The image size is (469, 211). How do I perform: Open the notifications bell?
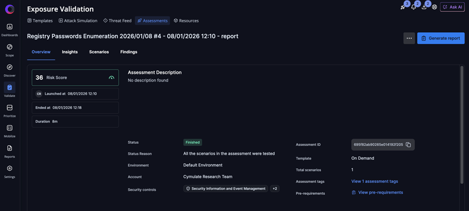pos(414,7)
